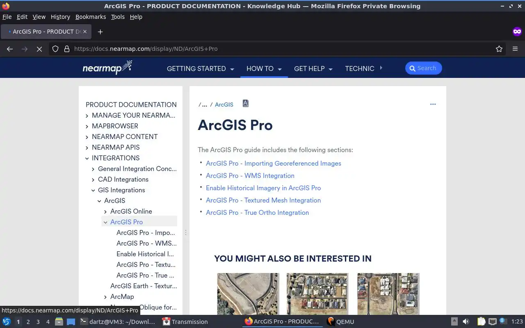Switch to the QEMU taskbar window
The height and width of the screenshot is (328, 525).
[x=340, y=322]
